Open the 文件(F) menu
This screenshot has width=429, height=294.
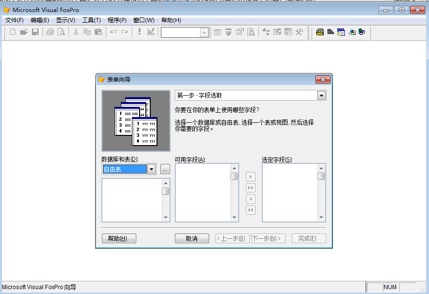pyautogui.click(x=14, y=20)
